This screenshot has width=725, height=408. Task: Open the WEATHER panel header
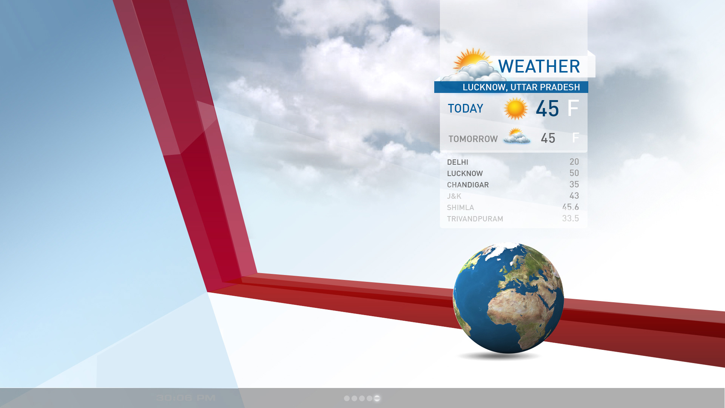click(x=538, y=66)
